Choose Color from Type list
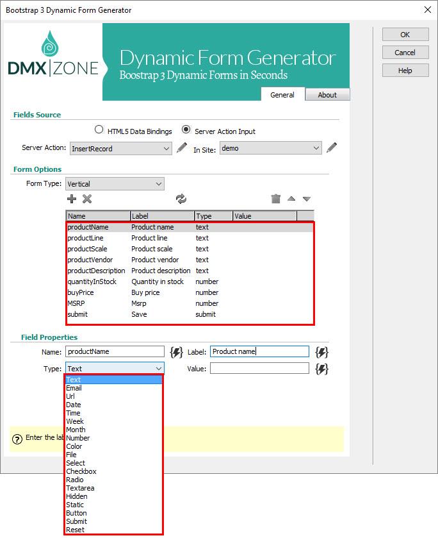The height and width of the screenshot is (538, 438). point(114,446)
